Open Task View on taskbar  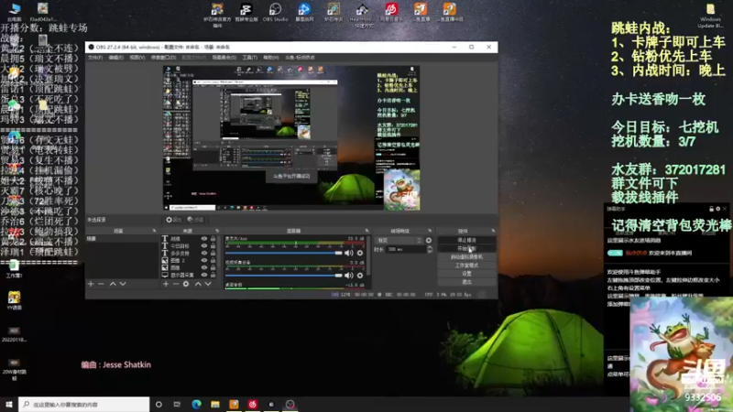point(177,404)
